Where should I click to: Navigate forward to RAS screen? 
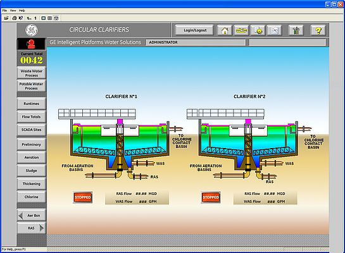32,228
